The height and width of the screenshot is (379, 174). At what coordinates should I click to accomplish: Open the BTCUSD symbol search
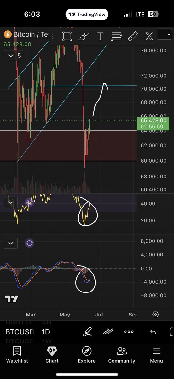coord(19,332)
